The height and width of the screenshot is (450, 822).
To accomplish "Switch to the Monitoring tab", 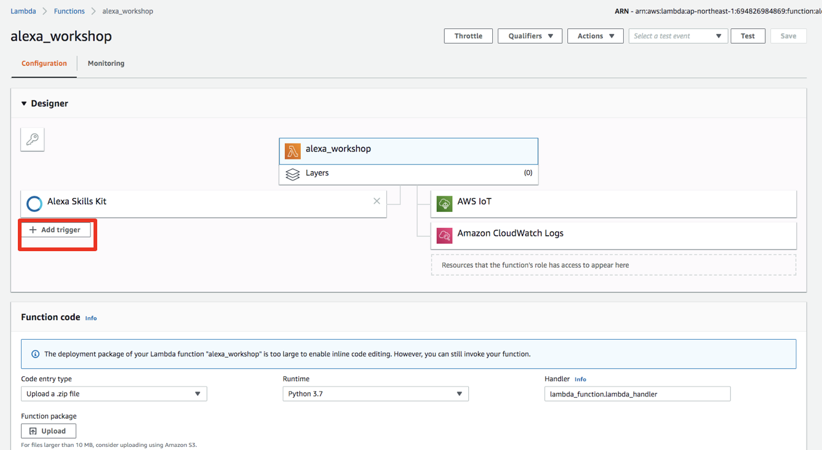I will pos(106,63).
